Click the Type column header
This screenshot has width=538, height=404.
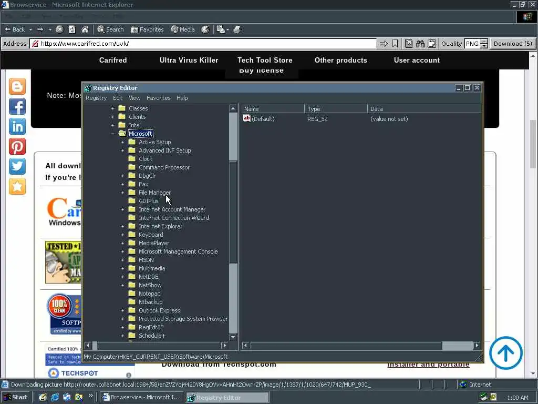click(336, 108)
